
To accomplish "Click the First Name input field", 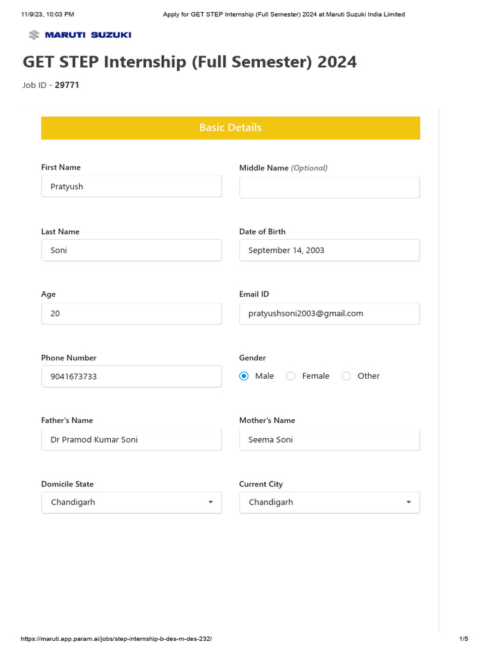I will (131, 187).
